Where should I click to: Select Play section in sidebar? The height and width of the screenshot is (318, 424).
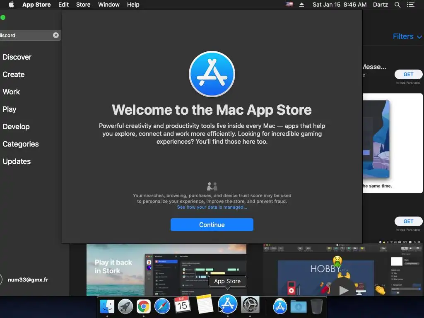pos(10,109)
